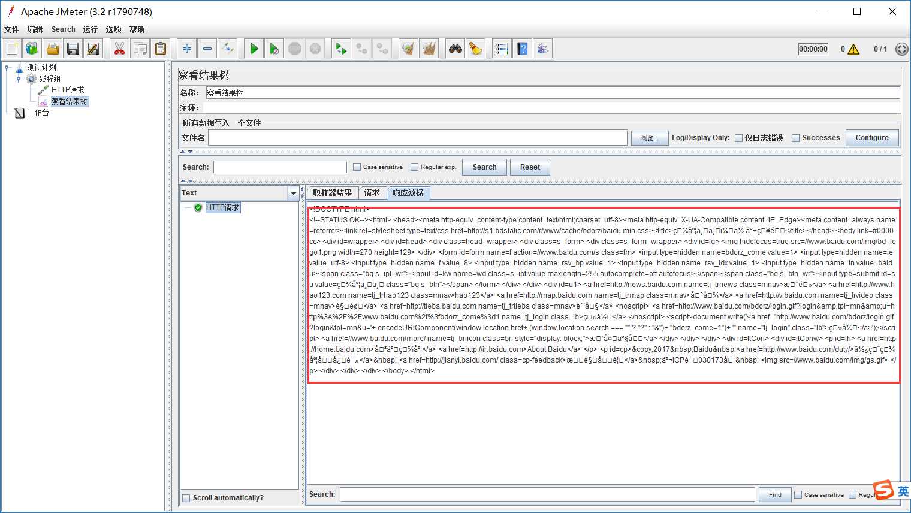Toggle the 仅日志错误 checkbox

[x=738, y=138]
